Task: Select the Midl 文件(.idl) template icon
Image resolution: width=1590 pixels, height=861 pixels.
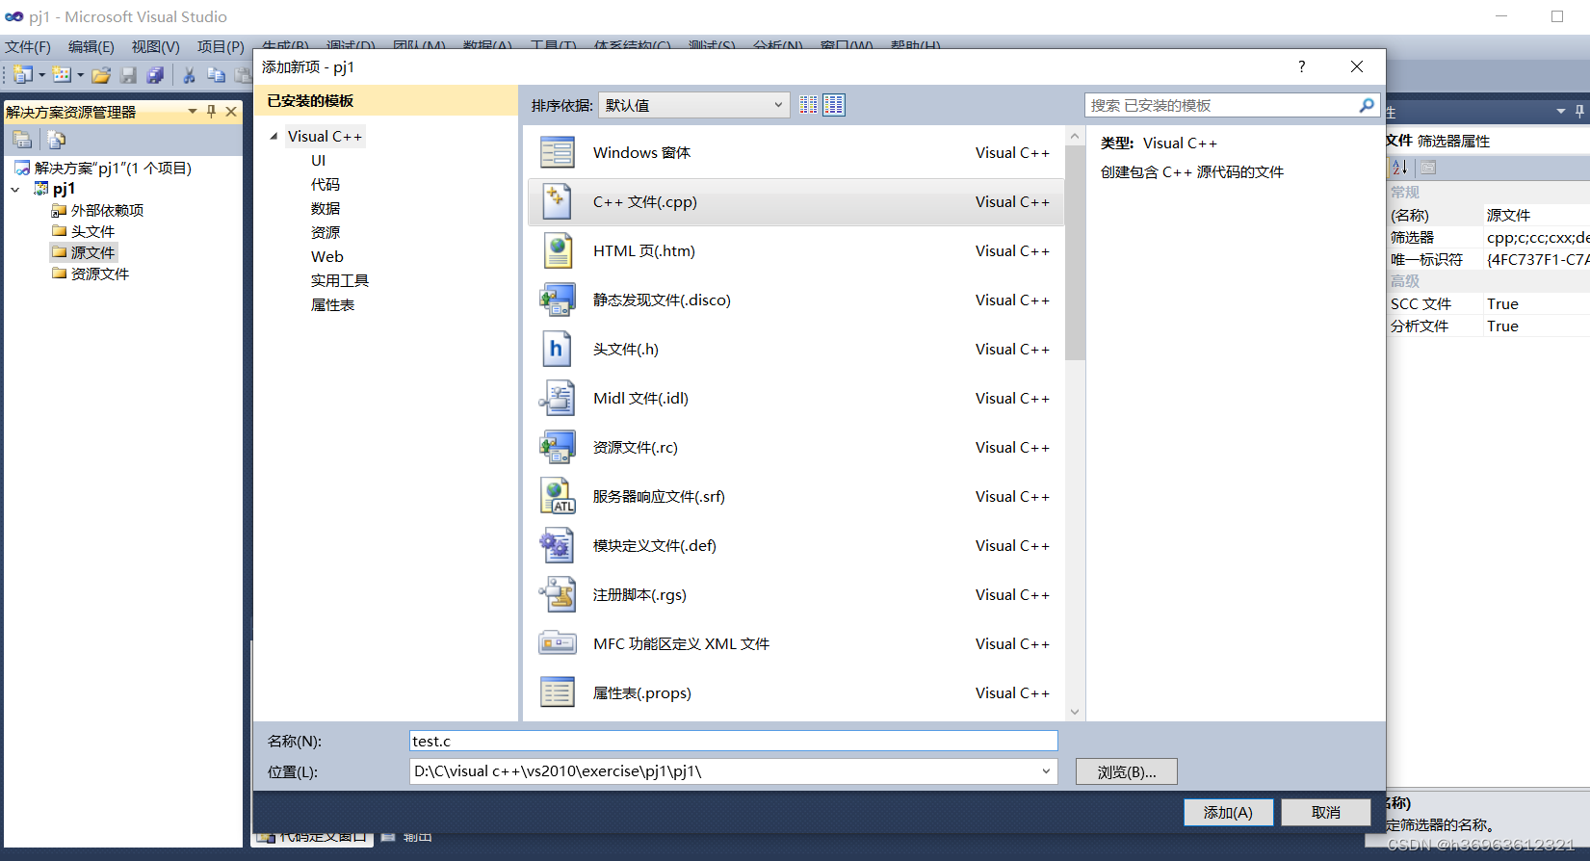Action: (x=557, y=398)
